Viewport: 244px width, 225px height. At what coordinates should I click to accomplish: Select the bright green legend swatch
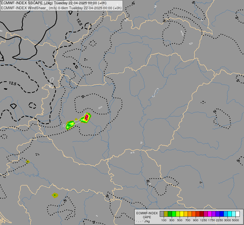pyautogui.click(x=174, y=214)
